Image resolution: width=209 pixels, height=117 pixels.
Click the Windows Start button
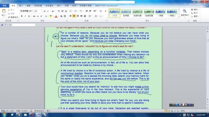[x=4, y=115]
